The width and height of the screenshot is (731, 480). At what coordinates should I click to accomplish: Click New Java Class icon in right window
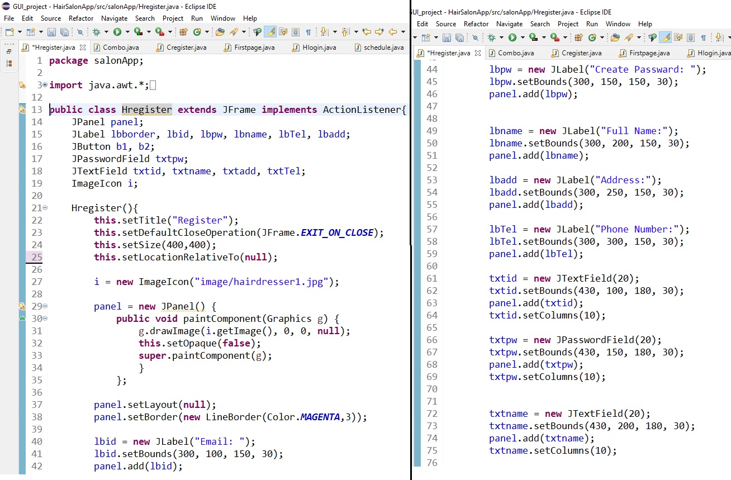pos(592,37)
